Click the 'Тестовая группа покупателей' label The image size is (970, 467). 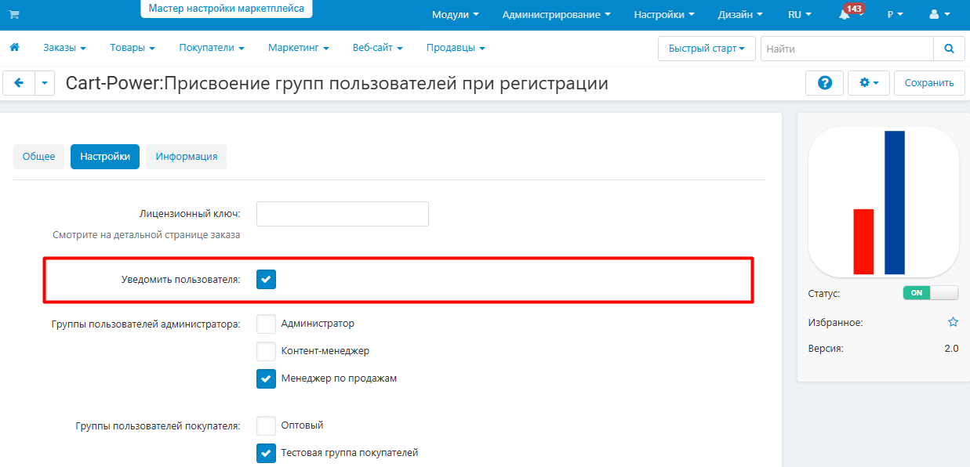point(350,453)
